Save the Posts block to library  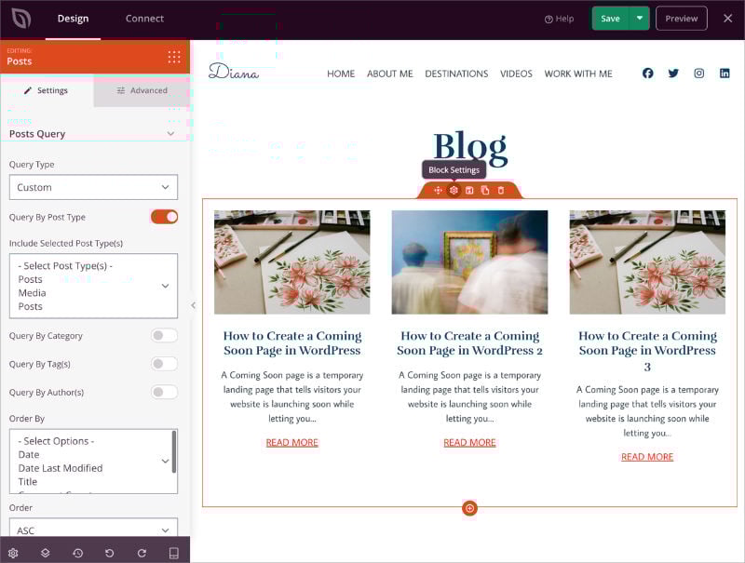(x=470, y=189)
